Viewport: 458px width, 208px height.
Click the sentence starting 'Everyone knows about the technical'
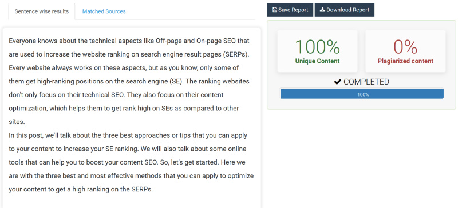129,47
